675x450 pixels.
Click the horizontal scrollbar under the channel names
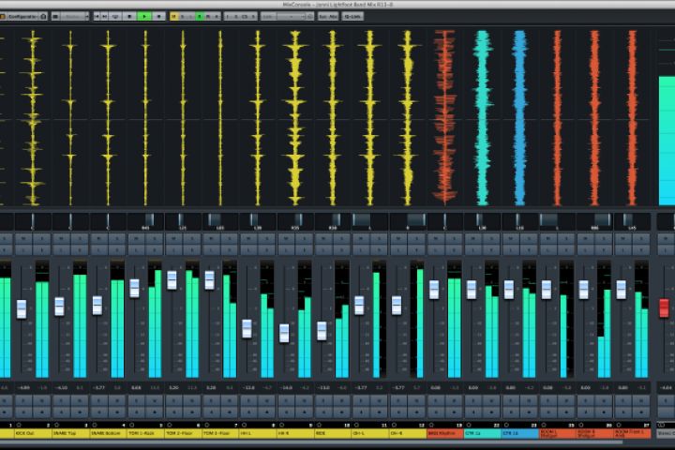(x=311, y=442)
